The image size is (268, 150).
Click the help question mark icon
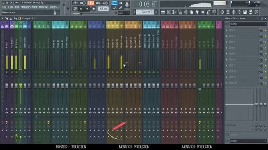click(239, 12)
